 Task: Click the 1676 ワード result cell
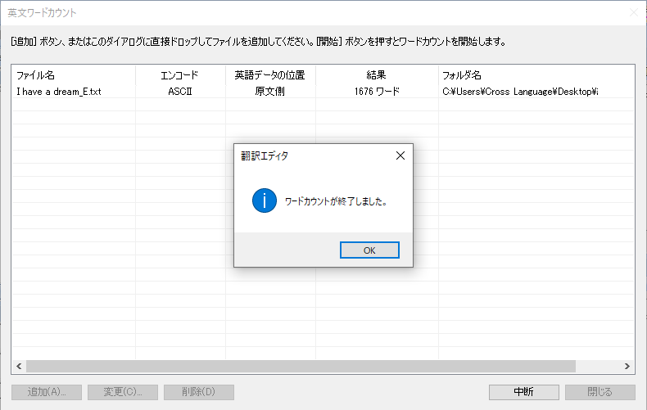click(x=377, y=92)
